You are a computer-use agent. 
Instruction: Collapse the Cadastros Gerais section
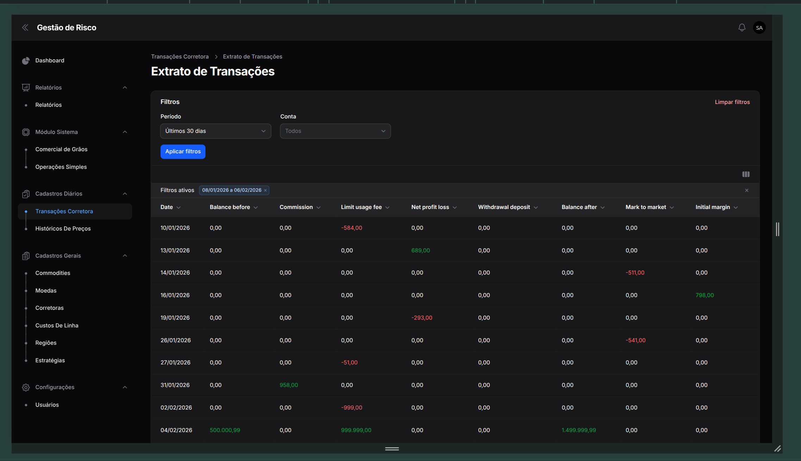coord(125,256)
